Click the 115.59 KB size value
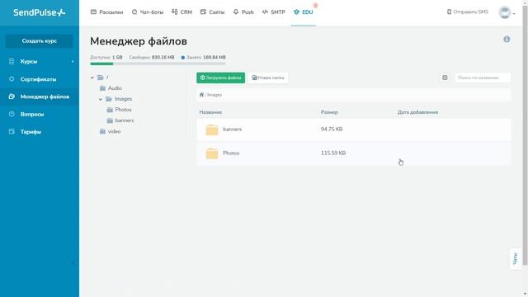 [333, 153]
